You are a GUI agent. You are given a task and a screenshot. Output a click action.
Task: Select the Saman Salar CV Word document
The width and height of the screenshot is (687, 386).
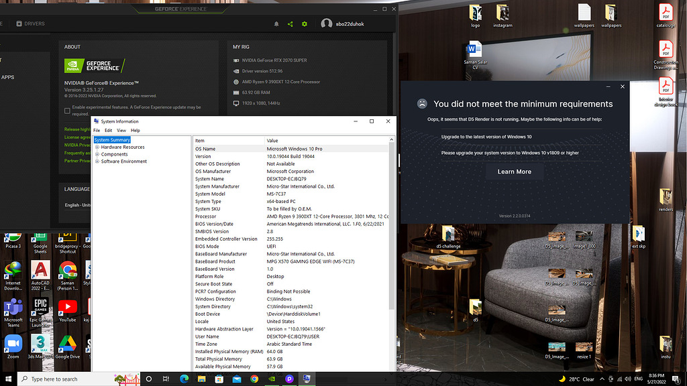[476, 55]
